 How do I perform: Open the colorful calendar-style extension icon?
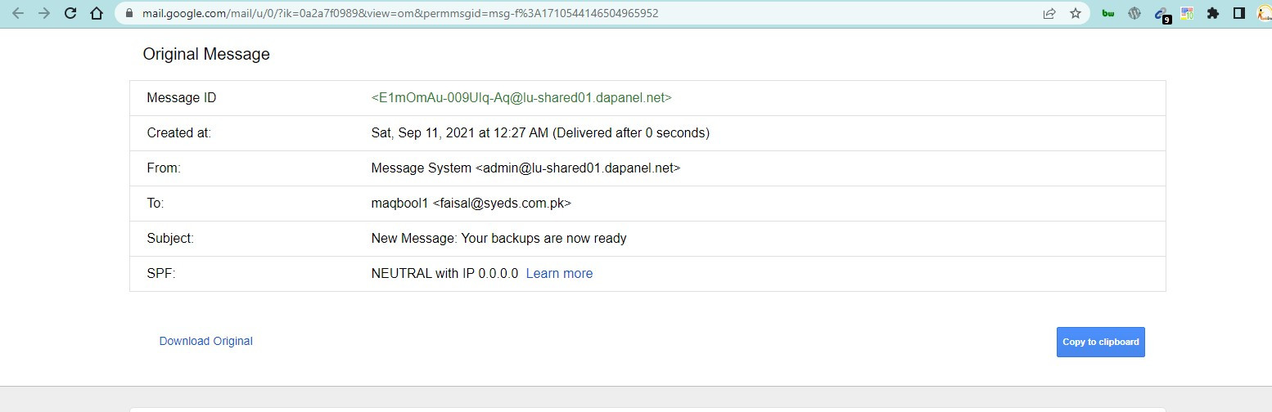coord(1187,13)
